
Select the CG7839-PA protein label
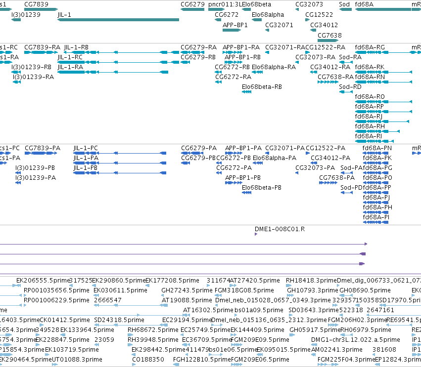(x=43, y=148)
